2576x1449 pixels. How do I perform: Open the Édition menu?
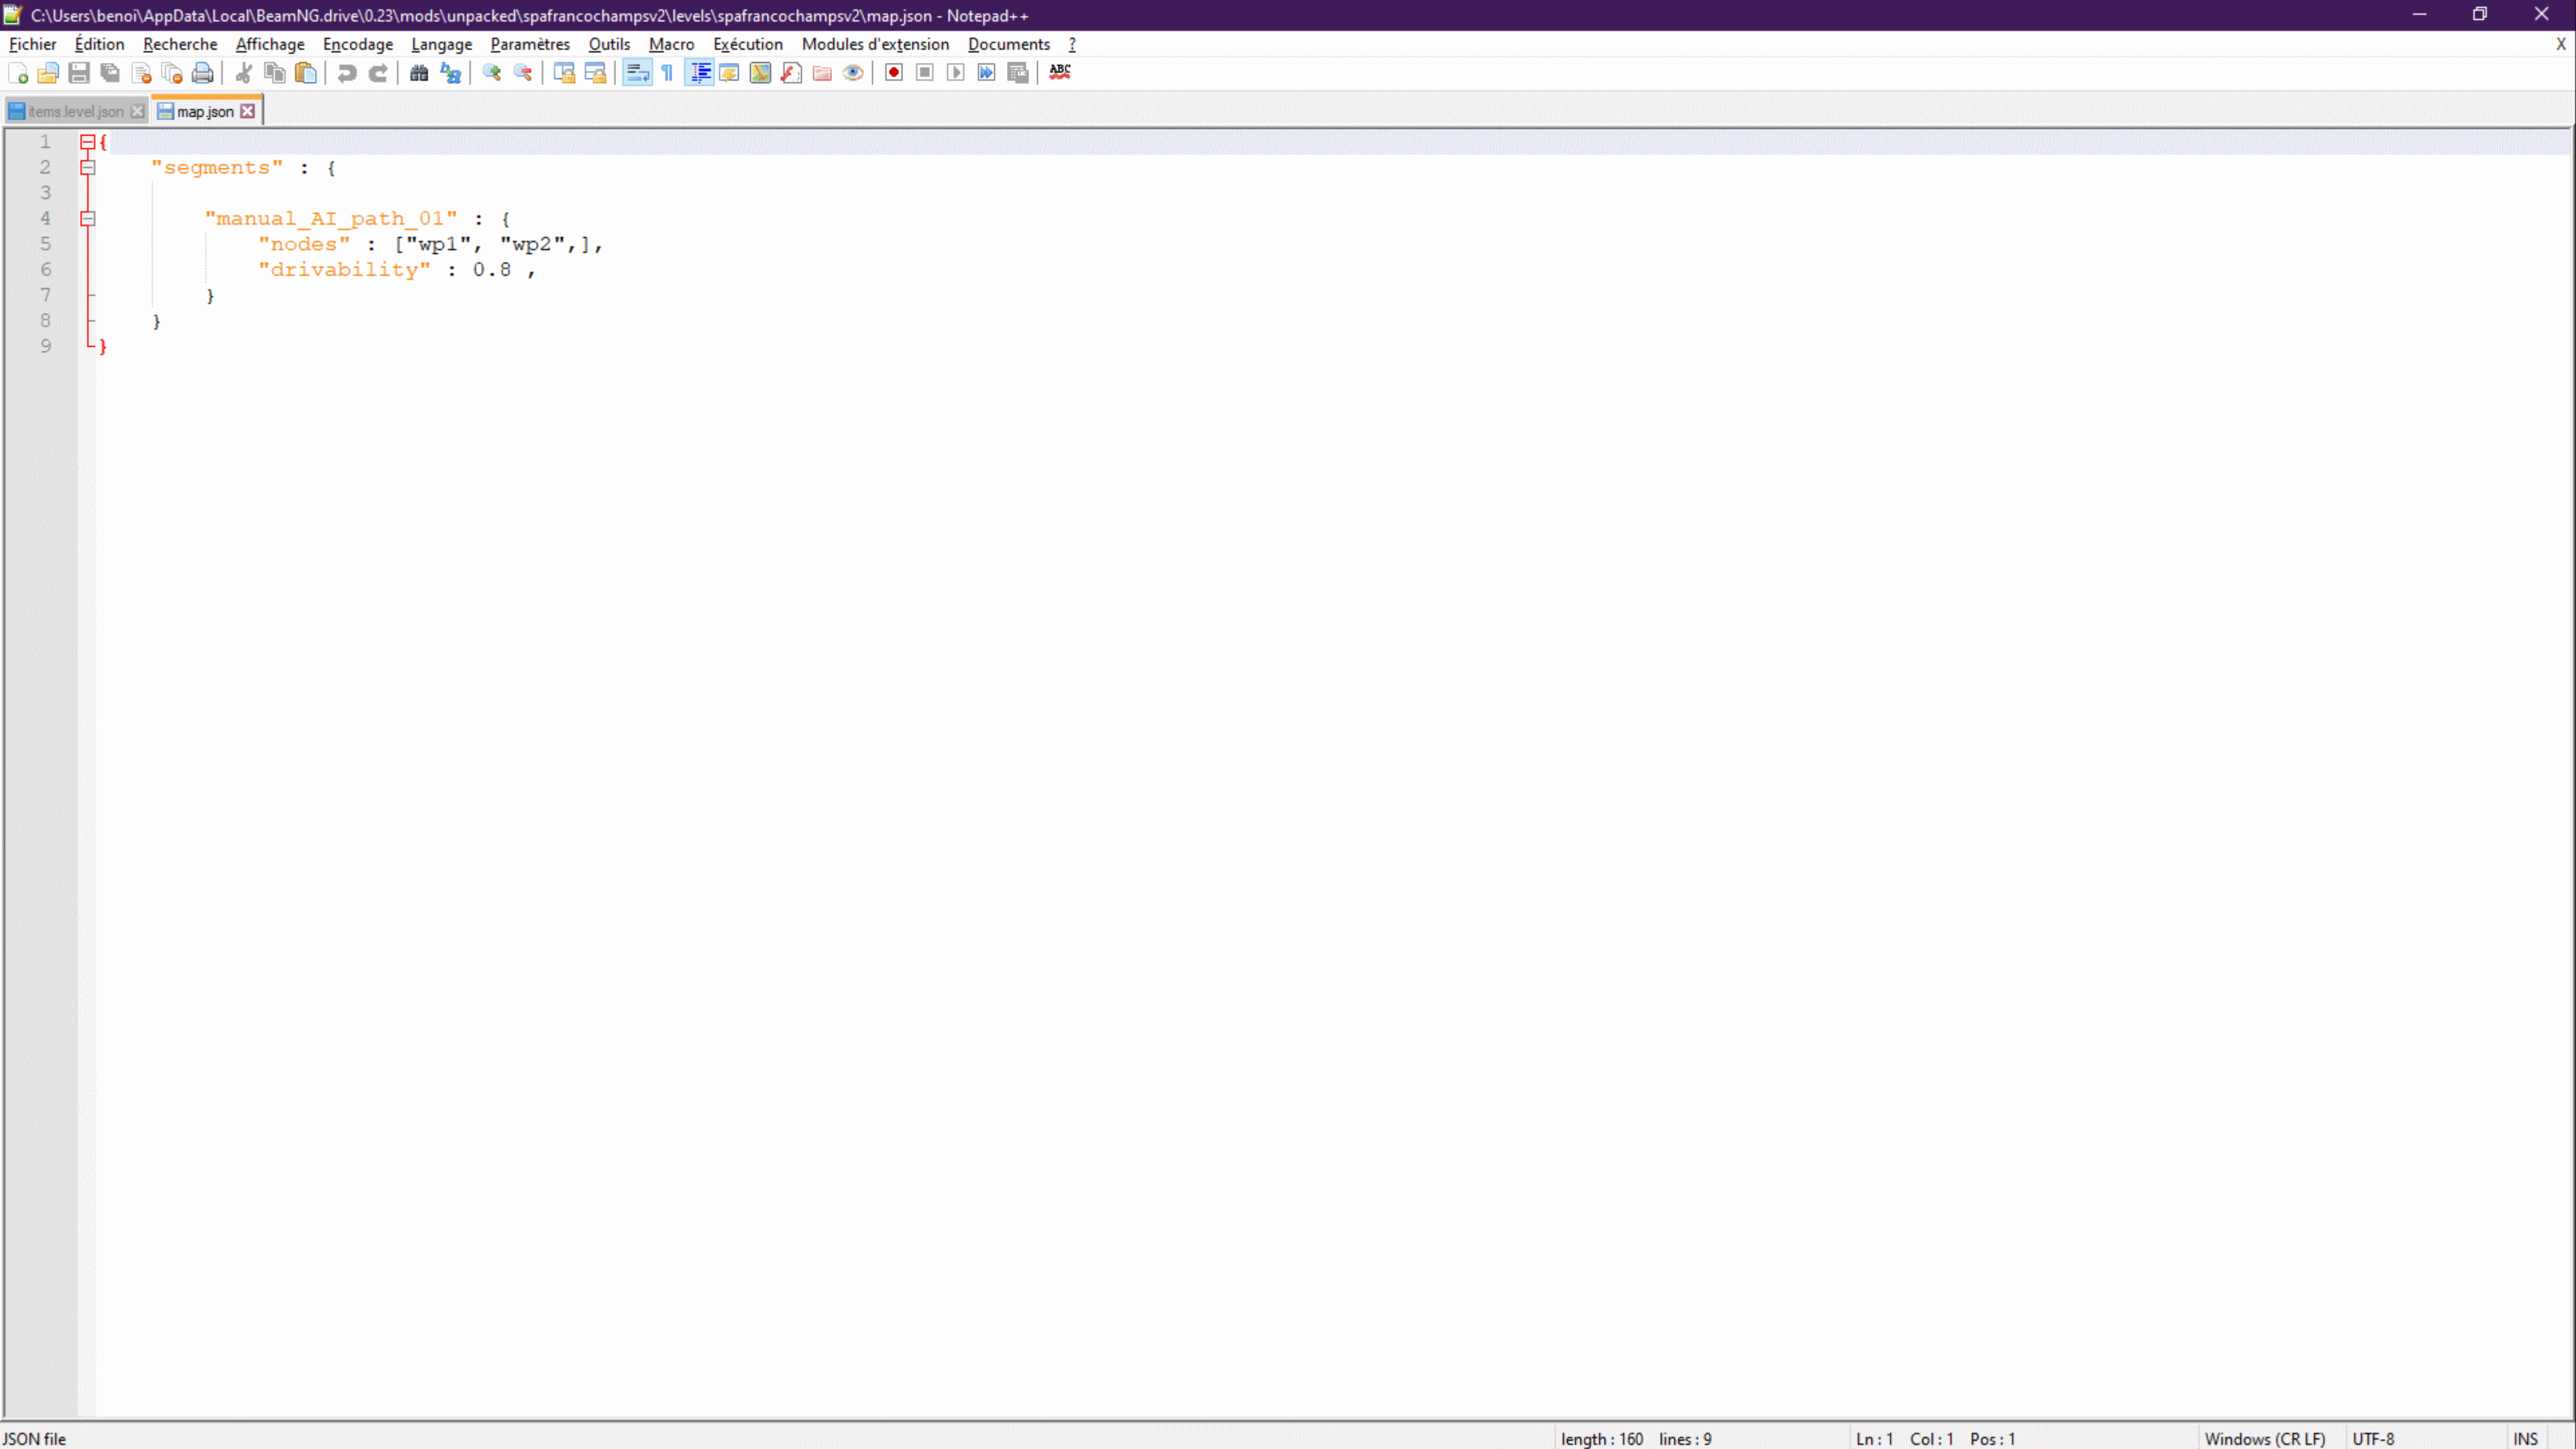(99, 44)
